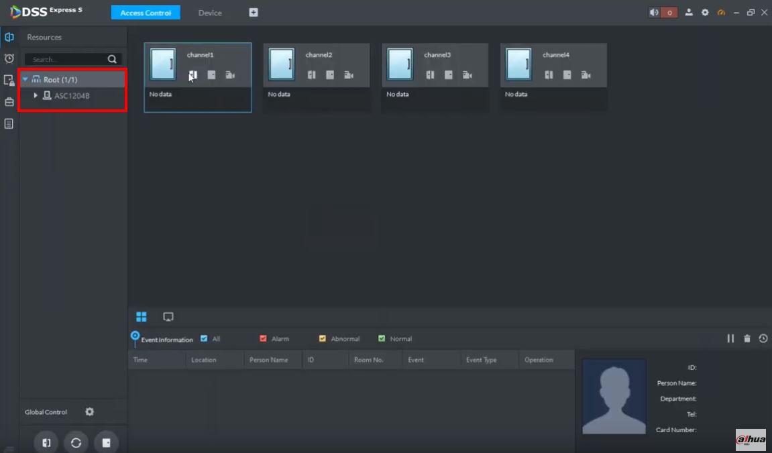The height and width of the screenshot is (453, 772).
Task: Switch to grid view layout
Action: (142, 317)
